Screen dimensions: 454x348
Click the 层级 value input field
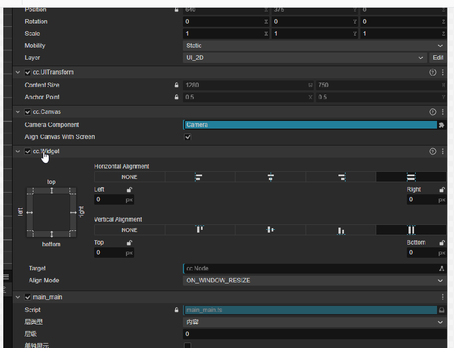tap(314, 334)
